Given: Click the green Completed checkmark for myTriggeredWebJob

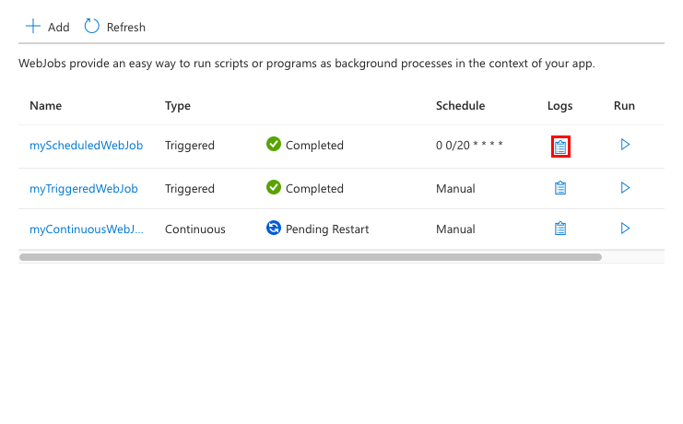Looking at the screenshot, I should [274, 187].
